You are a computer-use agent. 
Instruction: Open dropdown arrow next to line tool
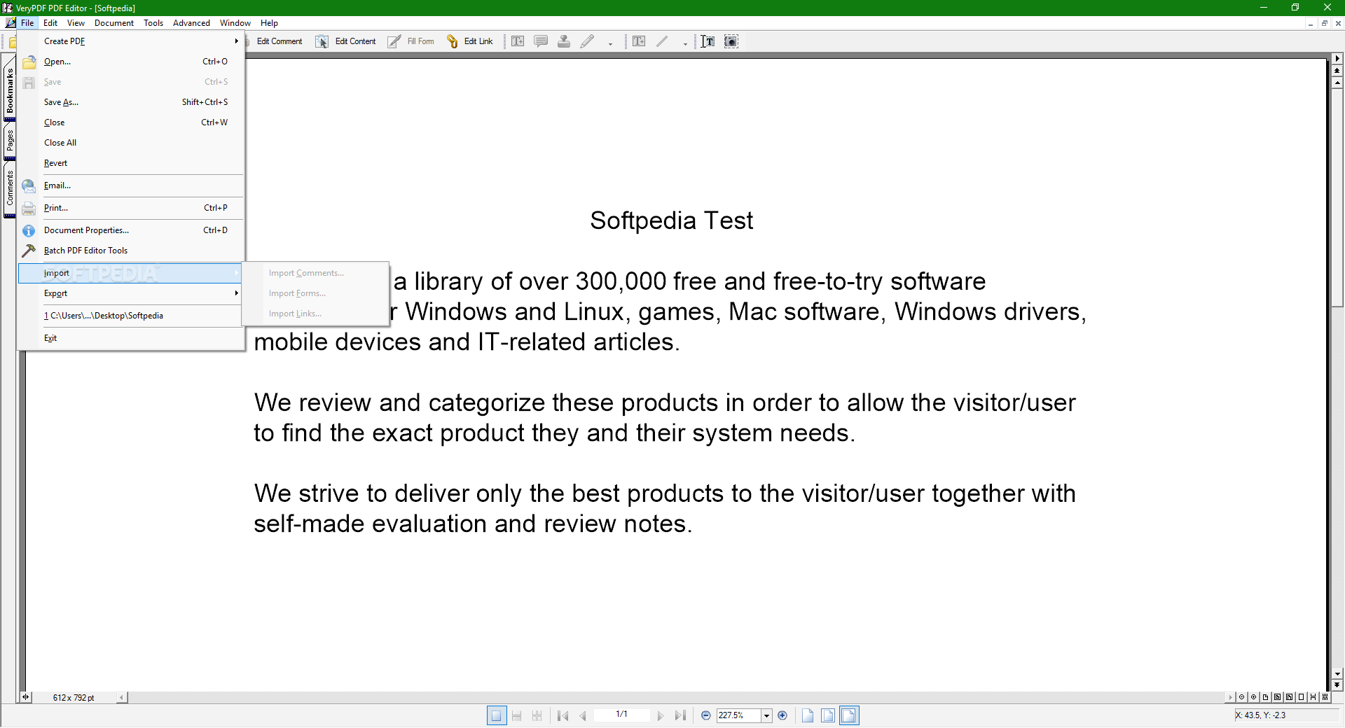click(x=685, y=43)
